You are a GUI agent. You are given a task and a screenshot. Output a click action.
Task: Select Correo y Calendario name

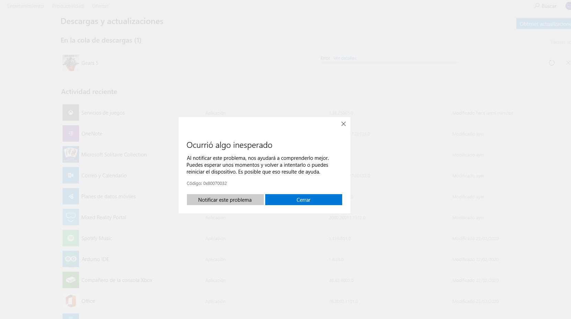click(104, 176)
